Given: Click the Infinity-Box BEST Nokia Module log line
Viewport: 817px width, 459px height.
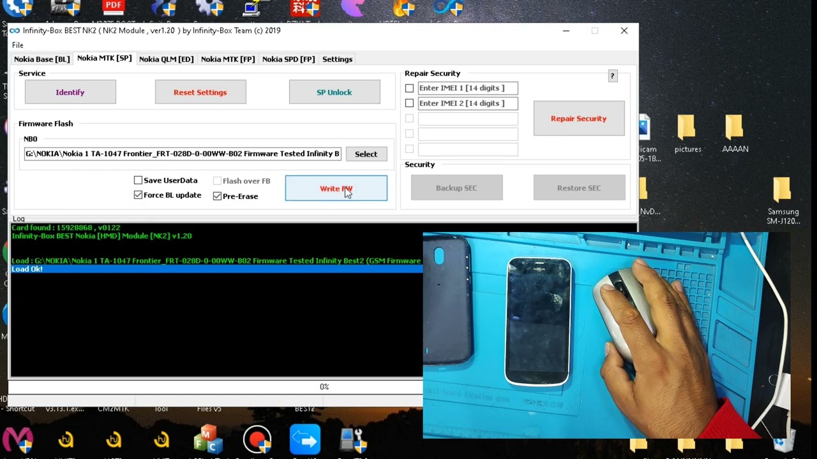Looking at the screenshot, I should [x=101, y=236].
